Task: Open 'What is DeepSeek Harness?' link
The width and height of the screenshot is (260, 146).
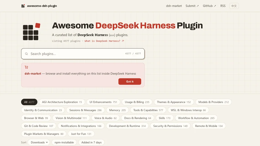Action: click(104, 41)
